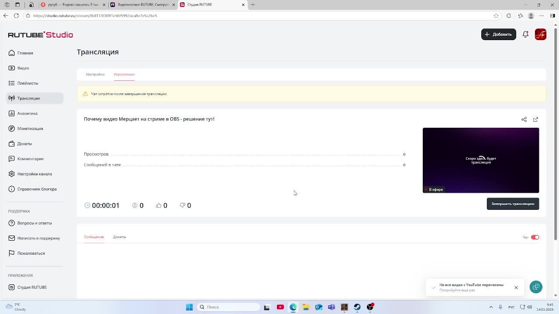Image resolution: width=559 pixels, height=314 pixels.
Task: Open a new browser tab
Action: tap(253, 4)
